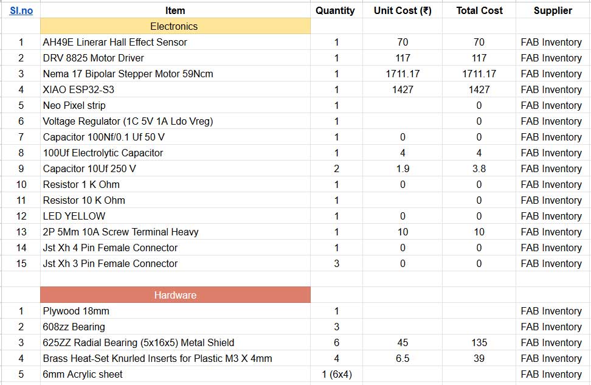Select the Item column header cell
This screenshot has height=385, width=591.
tap(175, 10)
